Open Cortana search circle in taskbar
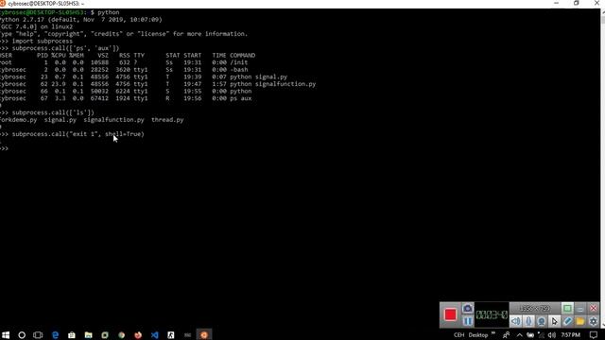605x340 pixels. (22, 335)
